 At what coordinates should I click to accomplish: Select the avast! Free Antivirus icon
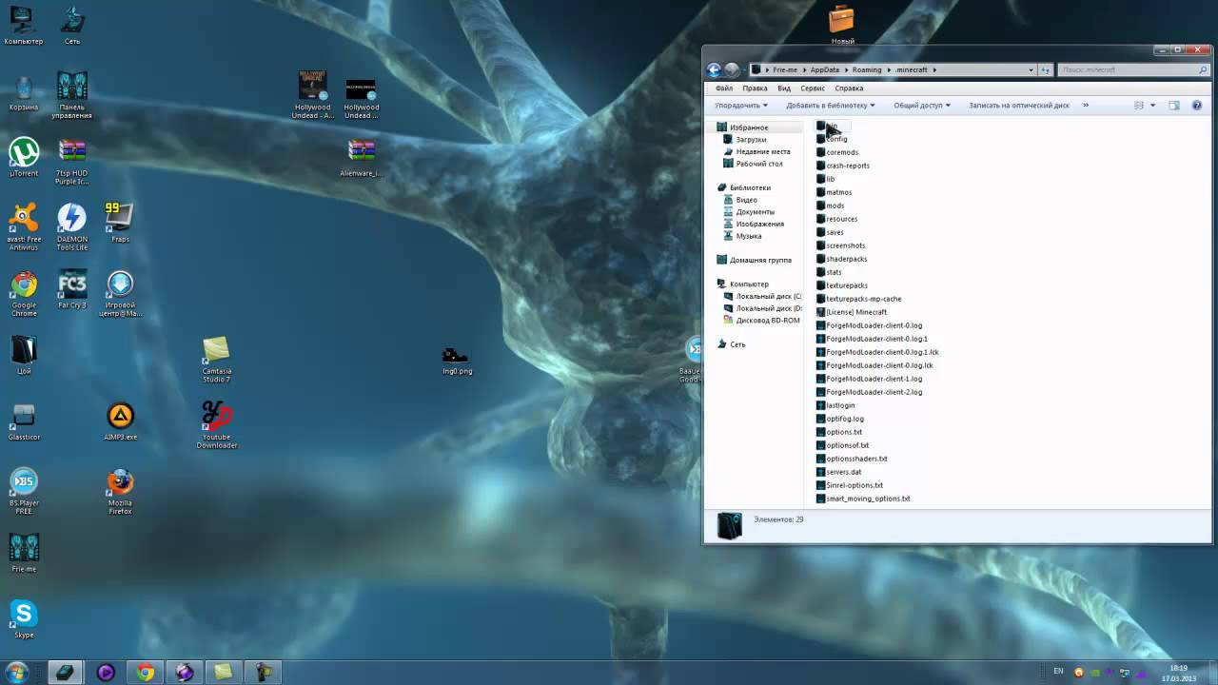pyautogui.click(x=24, y=226)
